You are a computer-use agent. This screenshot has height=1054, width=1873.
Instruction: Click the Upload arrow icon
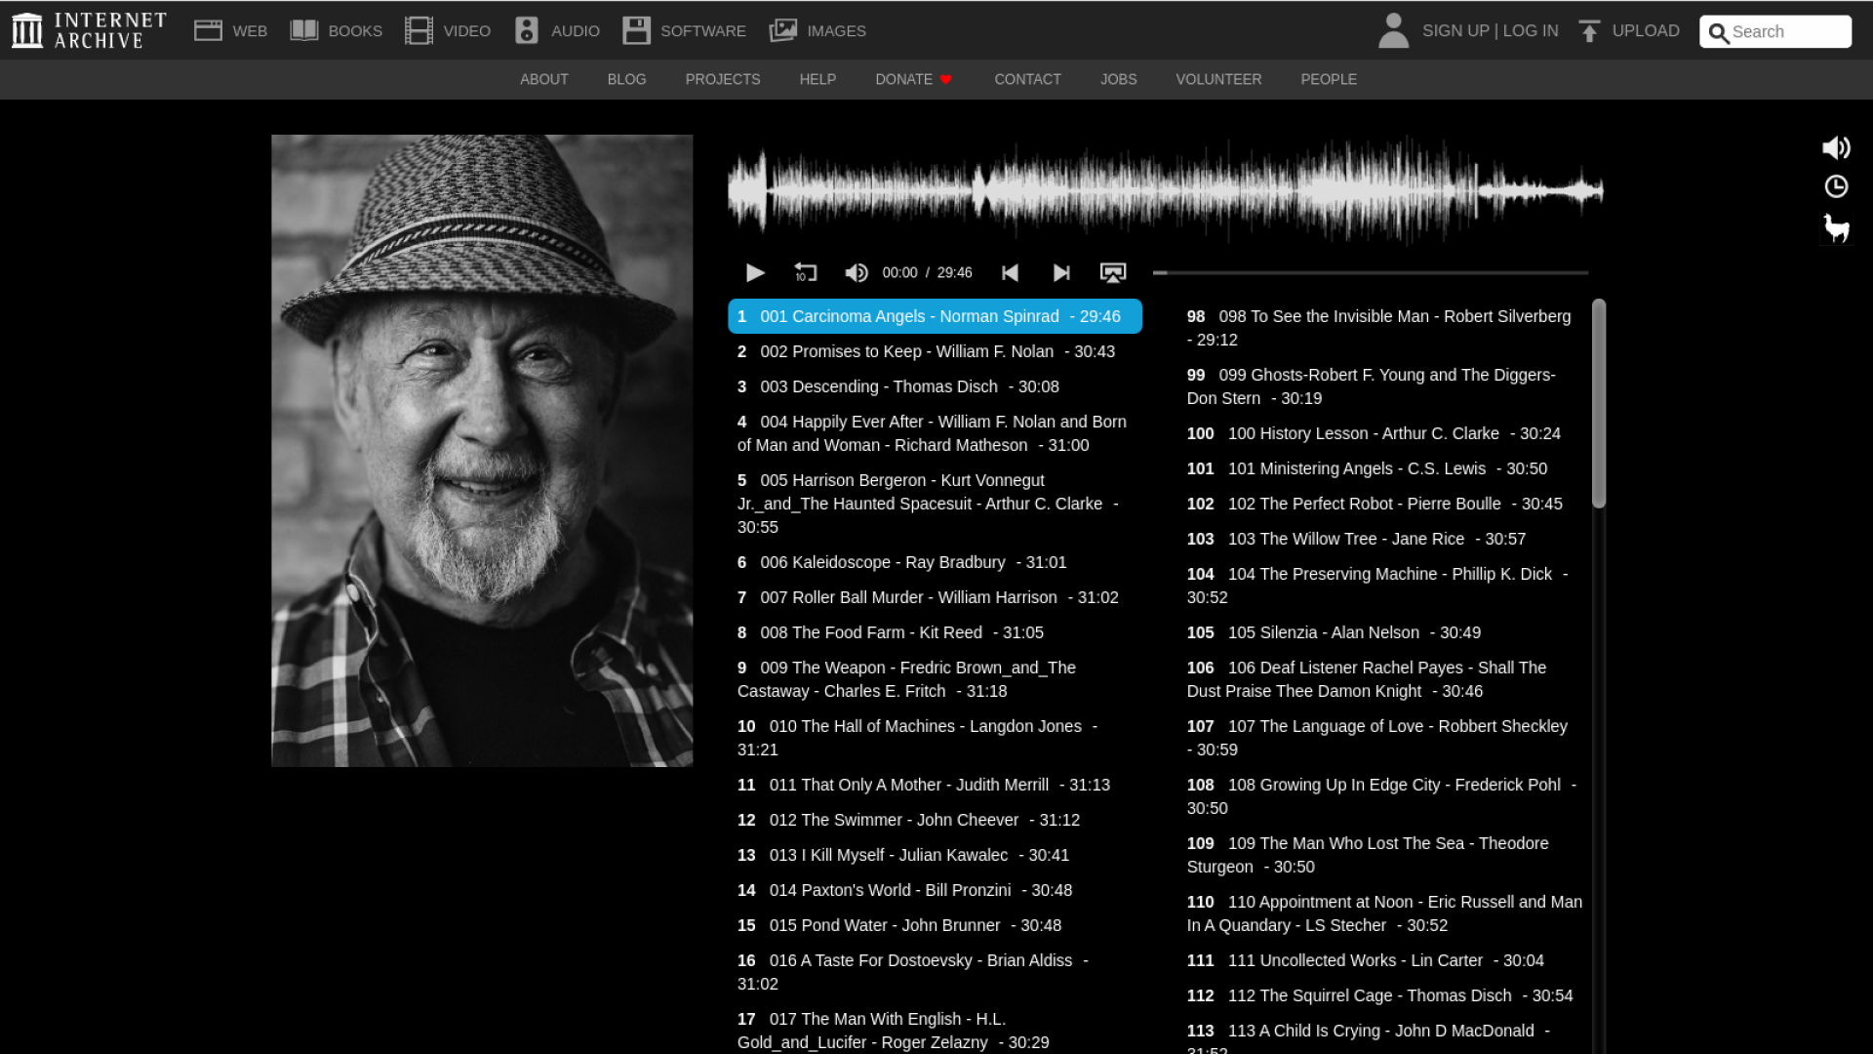pyautogui.click(x=1589, y=31)
